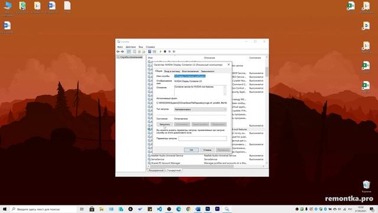Click the Отмена button
The height and width of the screenshot is (213, 378).
[207, 150]
